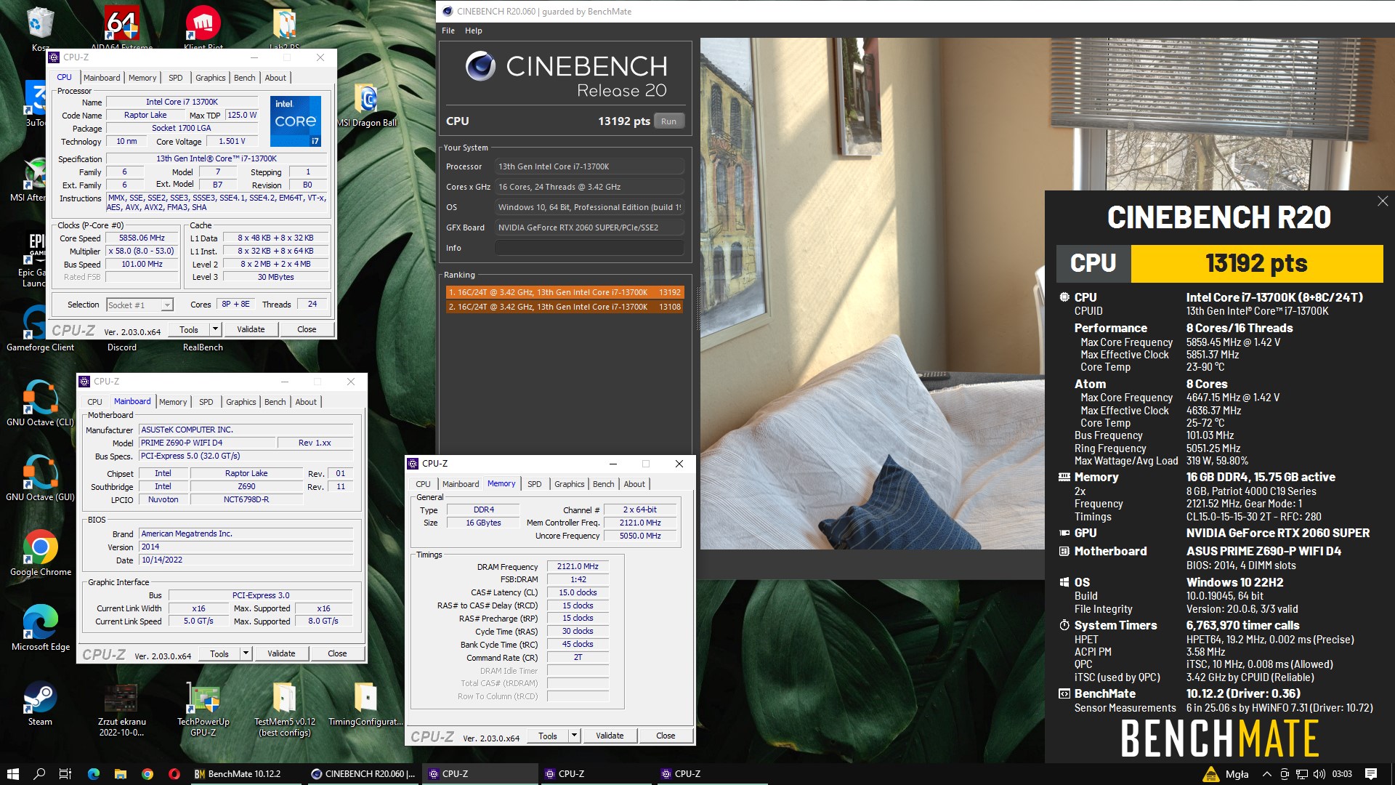Open Microsoft Edge desktop shortcut
The width and height of the screenshot is (1395, 785).
40,627
